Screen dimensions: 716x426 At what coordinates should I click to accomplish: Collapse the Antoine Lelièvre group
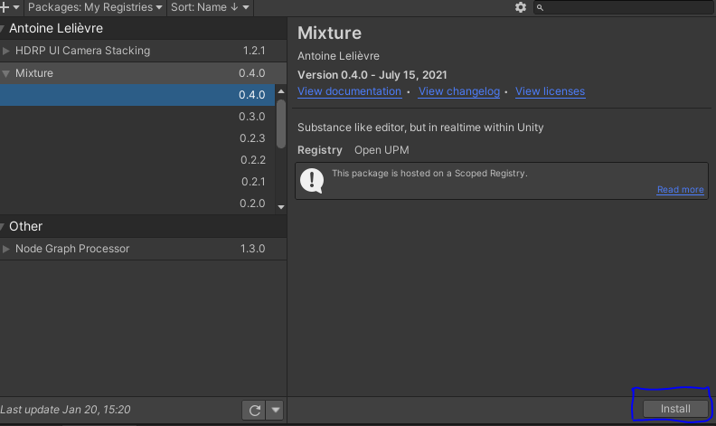pos(3,29)
